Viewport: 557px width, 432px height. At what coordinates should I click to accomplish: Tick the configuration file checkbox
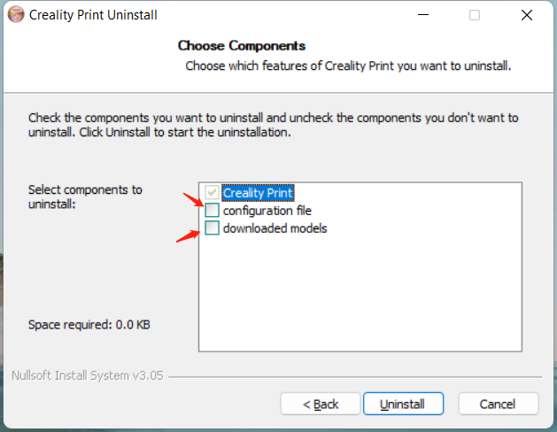[212, 210]
